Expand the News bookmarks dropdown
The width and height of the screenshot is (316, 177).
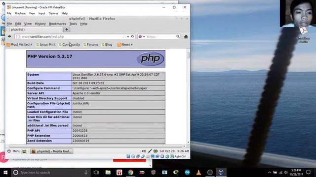[x=125, y=45]
